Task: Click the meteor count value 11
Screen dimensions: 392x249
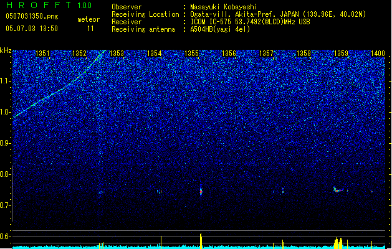Action: [x=90, y=29]
